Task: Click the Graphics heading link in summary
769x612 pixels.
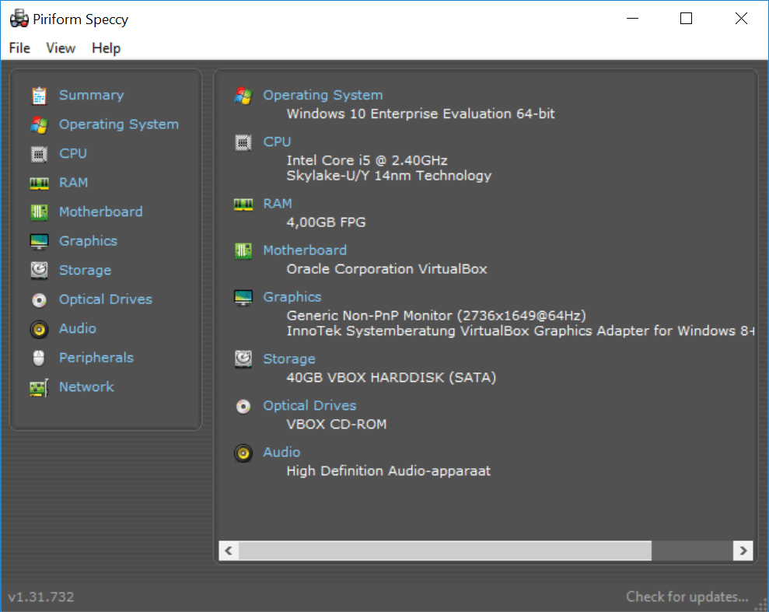Action: tap(292, 297)
